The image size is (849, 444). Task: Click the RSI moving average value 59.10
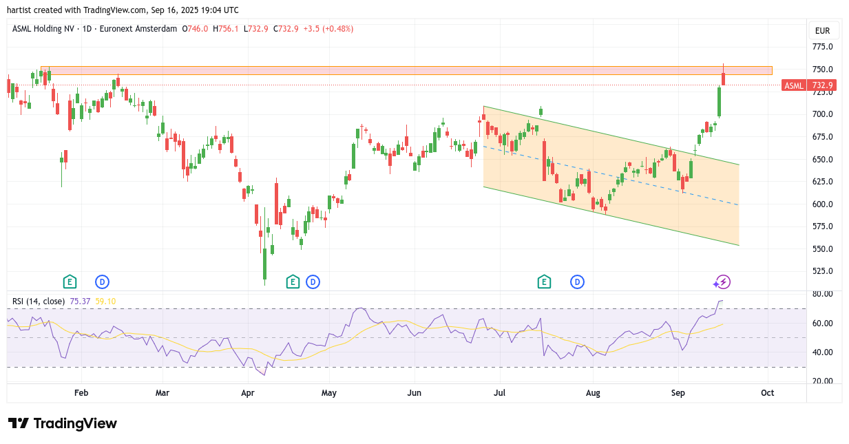point(105,302)
